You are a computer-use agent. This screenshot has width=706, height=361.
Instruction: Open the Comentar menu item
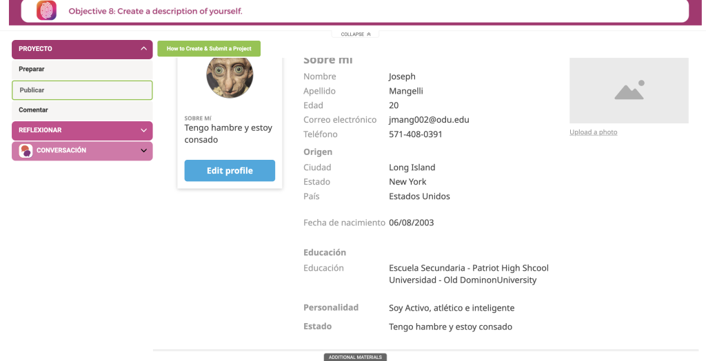[82, 110]
